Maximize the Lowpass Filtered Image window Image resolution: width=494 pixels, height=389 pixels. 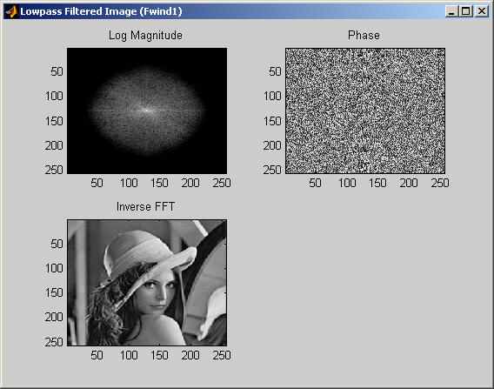point(466,11)
